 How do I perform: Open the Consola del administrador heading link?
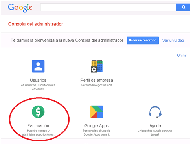click(35, 24)
